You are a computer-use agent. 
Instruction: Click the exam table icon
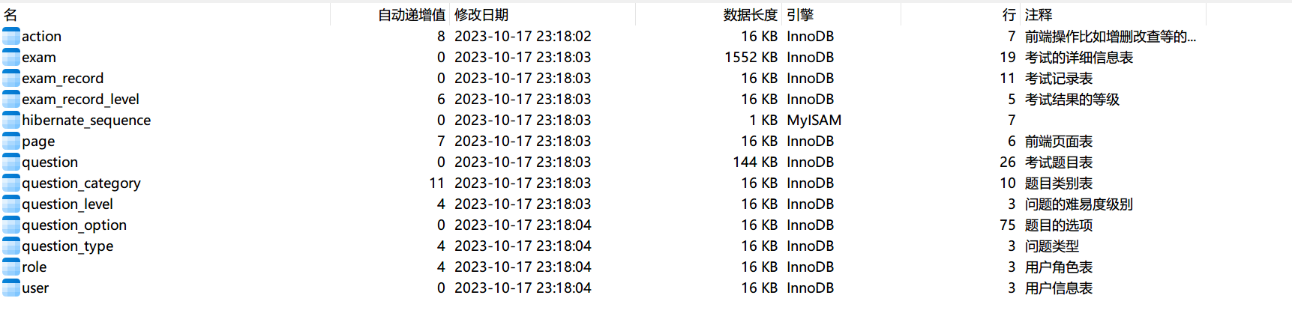pos(11,57)
